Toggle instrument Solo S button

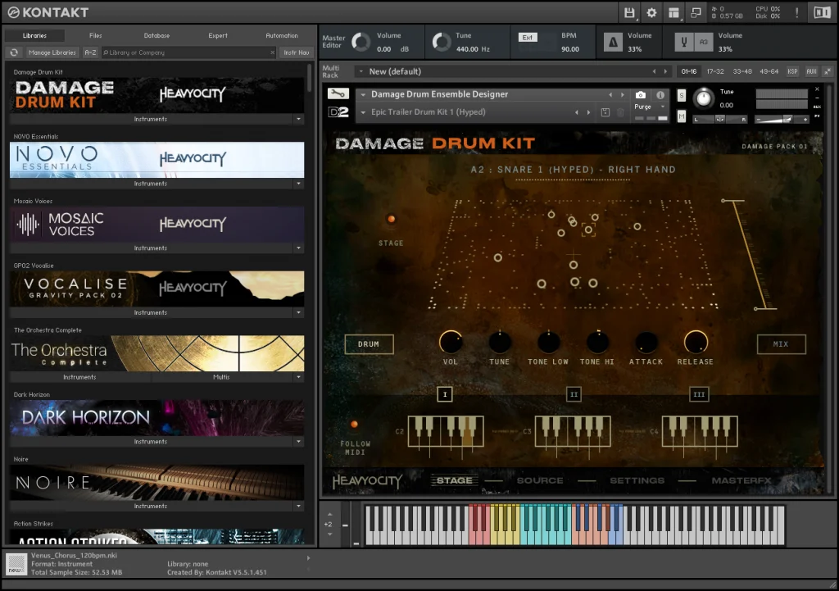(681, 95)
